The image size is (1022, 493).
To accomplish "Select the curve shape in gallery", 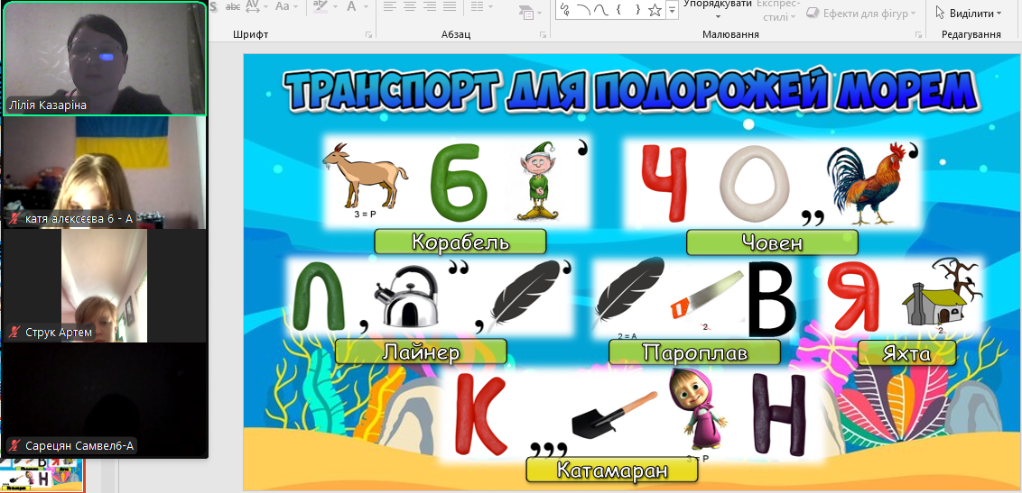I will [x=600, y=10].
